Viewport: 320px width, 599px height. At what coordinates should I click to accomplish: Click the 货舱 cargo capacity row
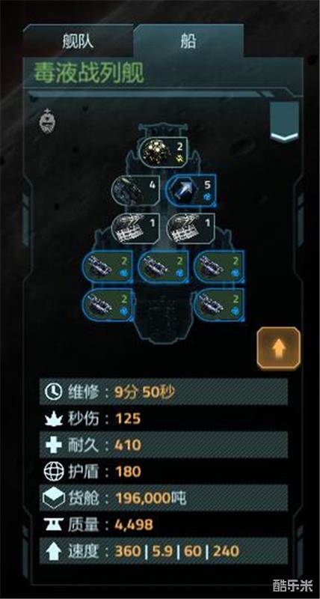click(163, 498)
